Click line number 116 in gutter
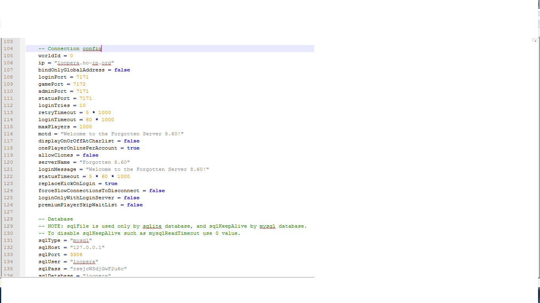540x303 pixels. click(x=8, y=134)
